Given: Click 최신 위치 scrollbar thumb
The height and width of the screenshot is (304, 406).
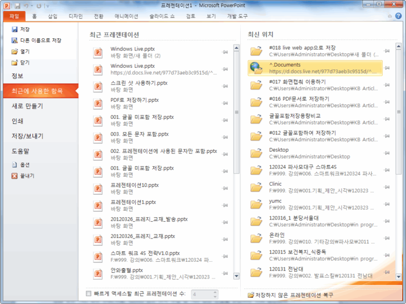Looking at the screenshot, I should pyautogui.click(x=398, y=112).
